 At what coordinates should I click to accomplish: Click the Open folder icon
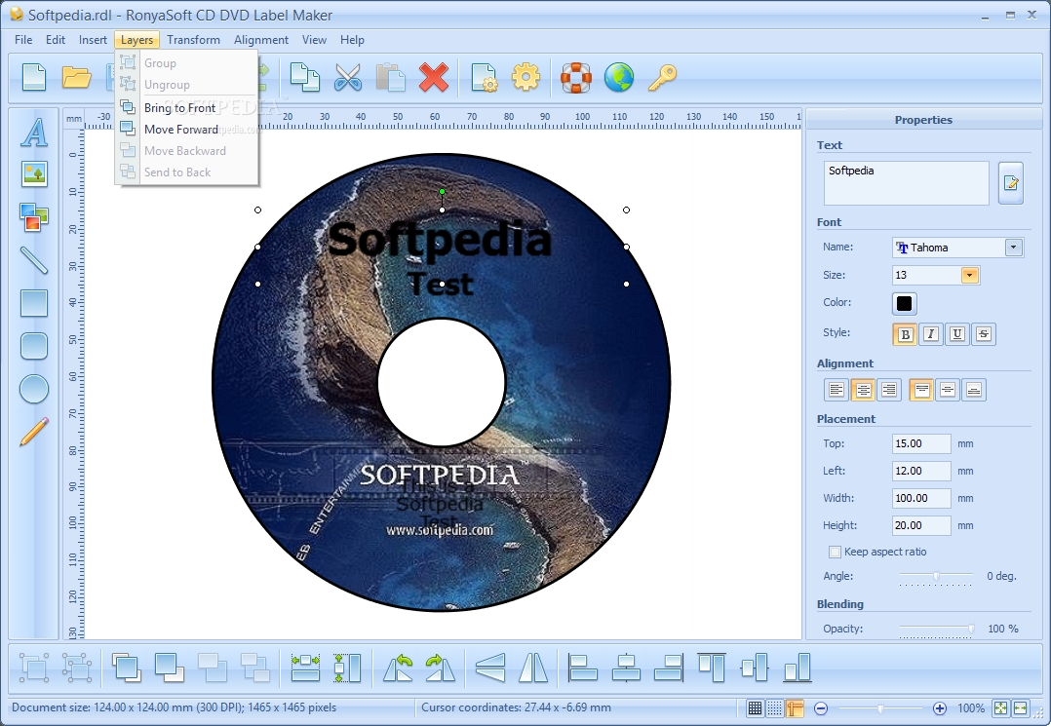pos(76,77)
